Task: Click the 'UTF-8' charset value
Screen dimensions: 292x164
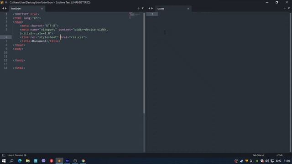Action: [51, 26]
